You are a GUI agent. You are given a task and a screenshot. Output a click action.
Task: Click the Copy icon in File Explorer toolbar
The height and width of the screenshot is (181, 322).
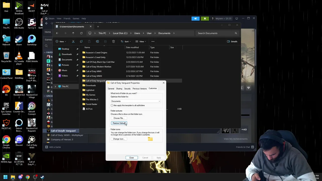pyautogui.click(x=81, y=41)
